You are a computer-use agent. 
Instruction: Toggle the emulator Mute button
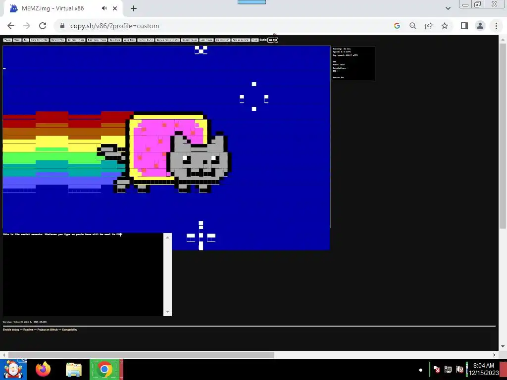coord(255,40)
